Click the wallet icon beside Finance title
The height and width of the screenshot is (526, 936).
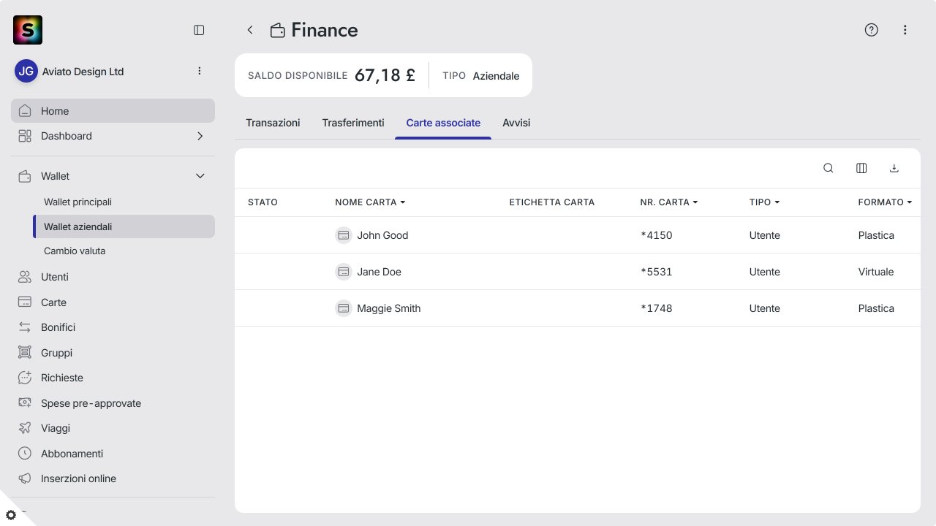(277, 30)
